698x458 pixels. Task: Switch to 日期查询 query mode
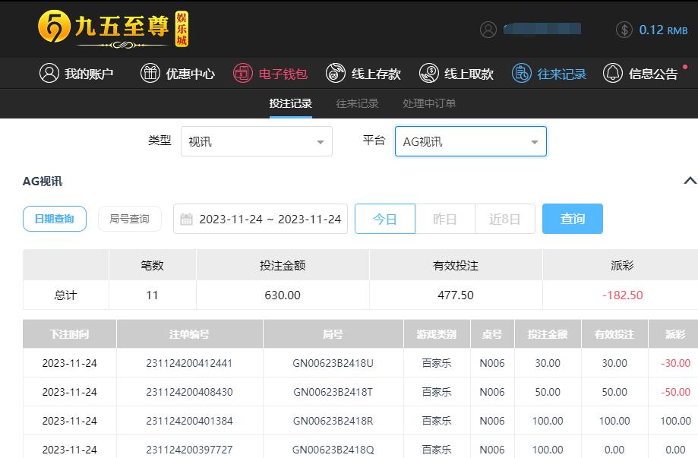tap(55, 219)
